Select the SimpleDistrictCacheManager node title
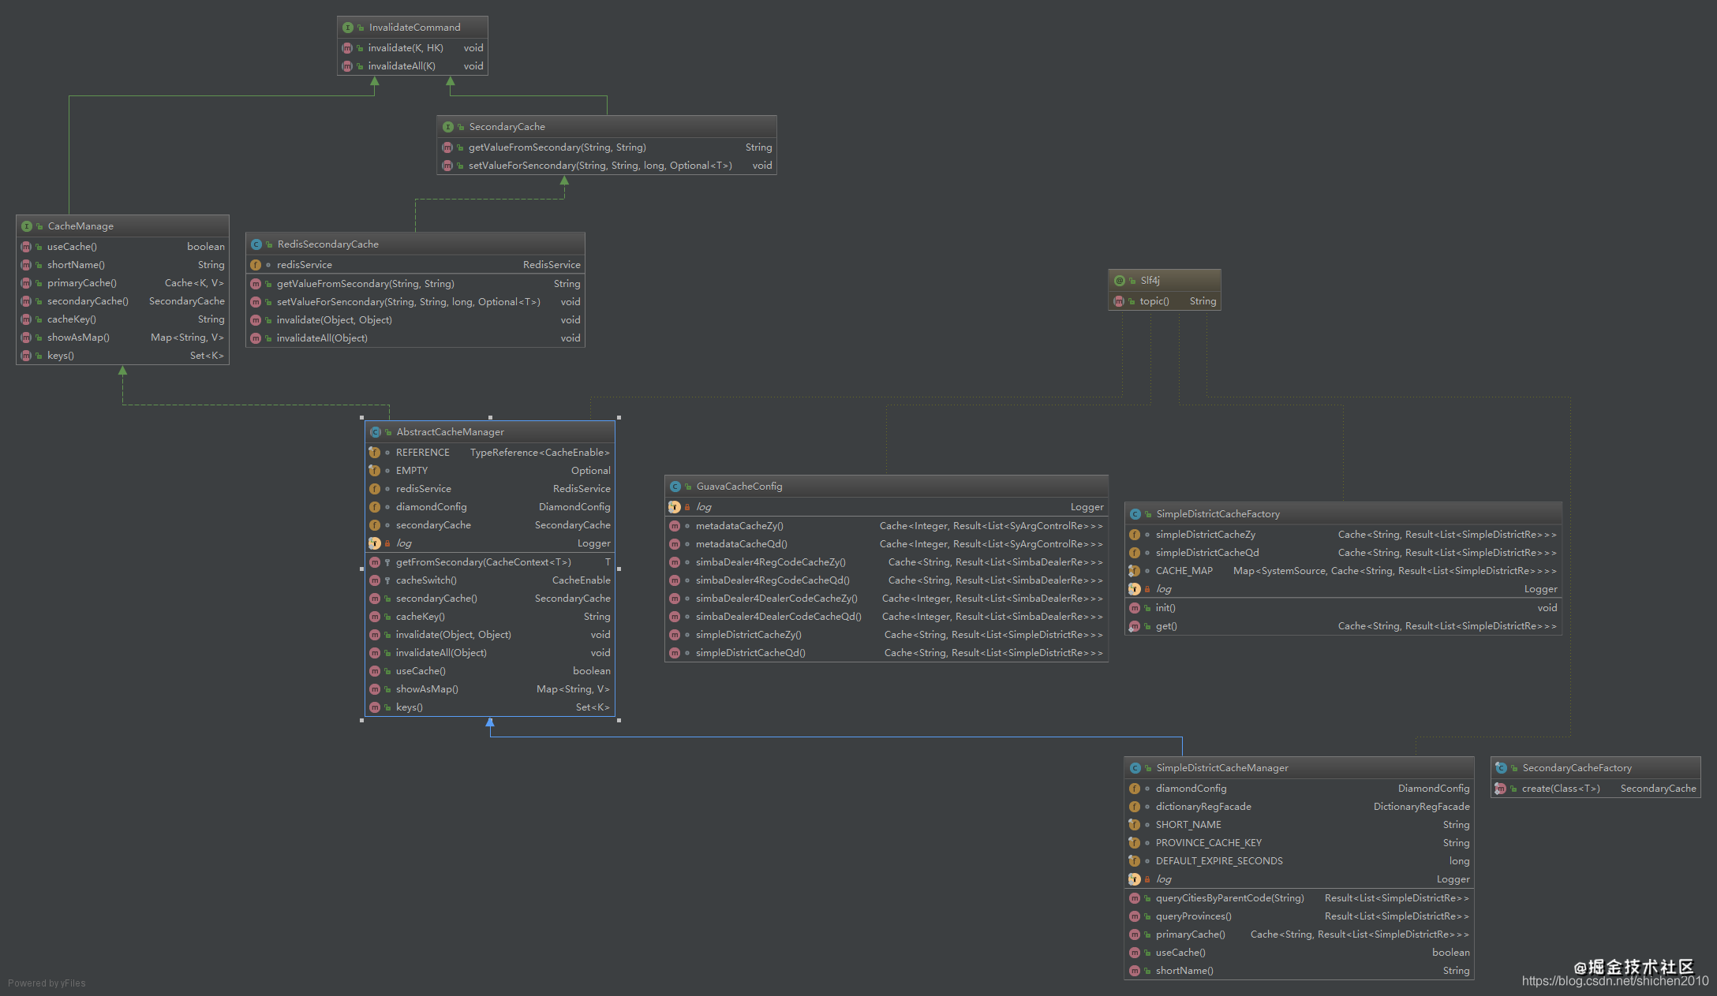 coord(1221,768)
